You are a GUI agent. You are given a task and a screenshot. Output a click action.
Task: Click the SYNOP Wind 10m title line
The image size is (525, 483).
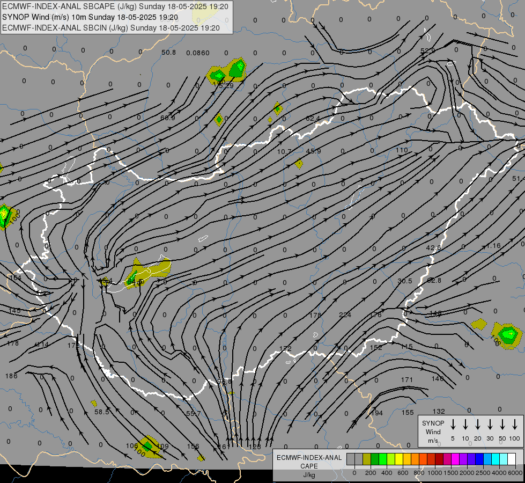pos(90,17)
